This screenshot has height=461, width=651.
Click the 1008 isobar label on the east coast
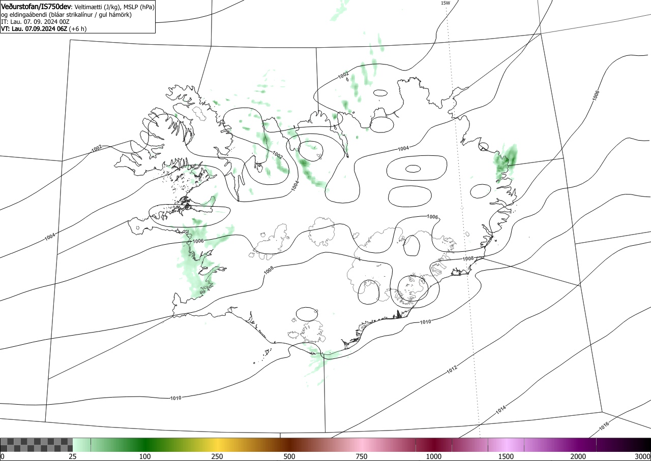coord(468,258)
